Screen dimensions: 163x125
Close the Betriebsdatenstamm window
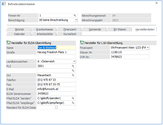(157, 3)
